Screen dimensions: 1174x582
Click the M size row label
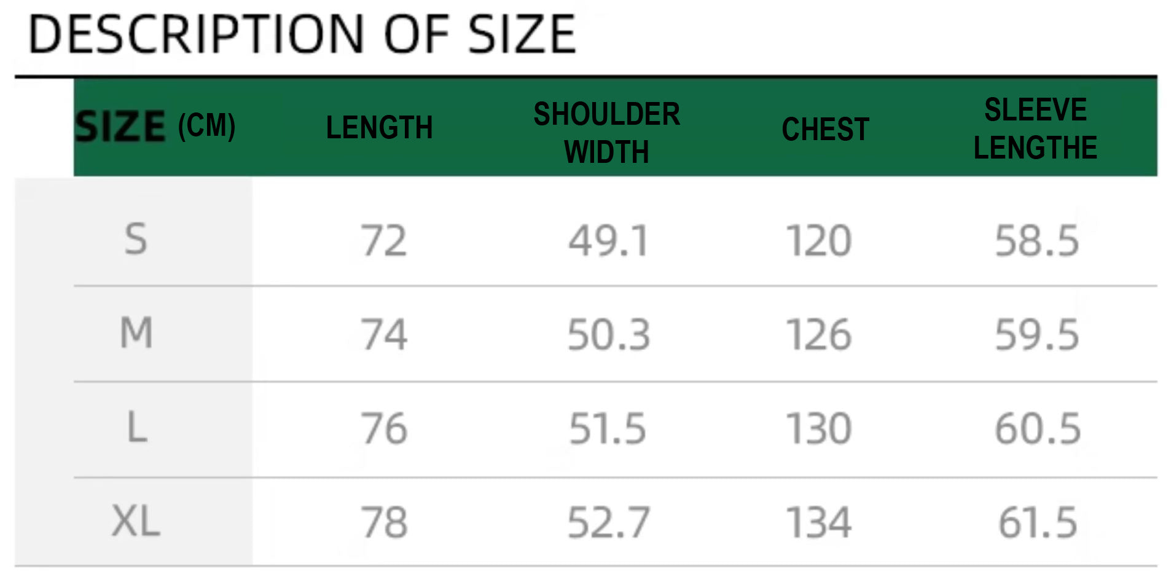pos(136,333)
